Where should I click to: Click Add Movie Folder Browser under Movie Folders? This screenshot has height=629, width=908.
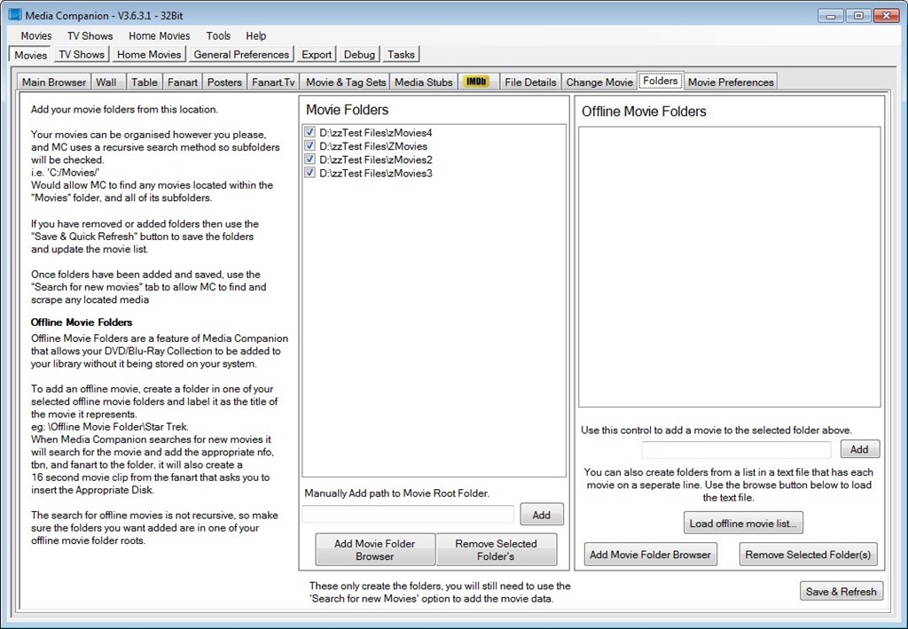pyautogui.click(x=375, y=550)
